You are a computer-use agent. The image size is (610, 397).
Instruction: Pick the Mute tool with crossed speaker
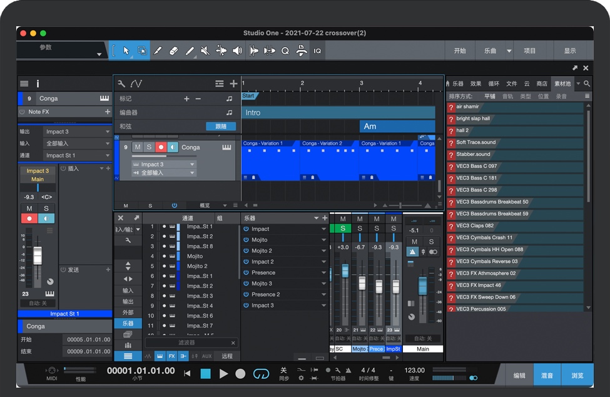[205, 51]
